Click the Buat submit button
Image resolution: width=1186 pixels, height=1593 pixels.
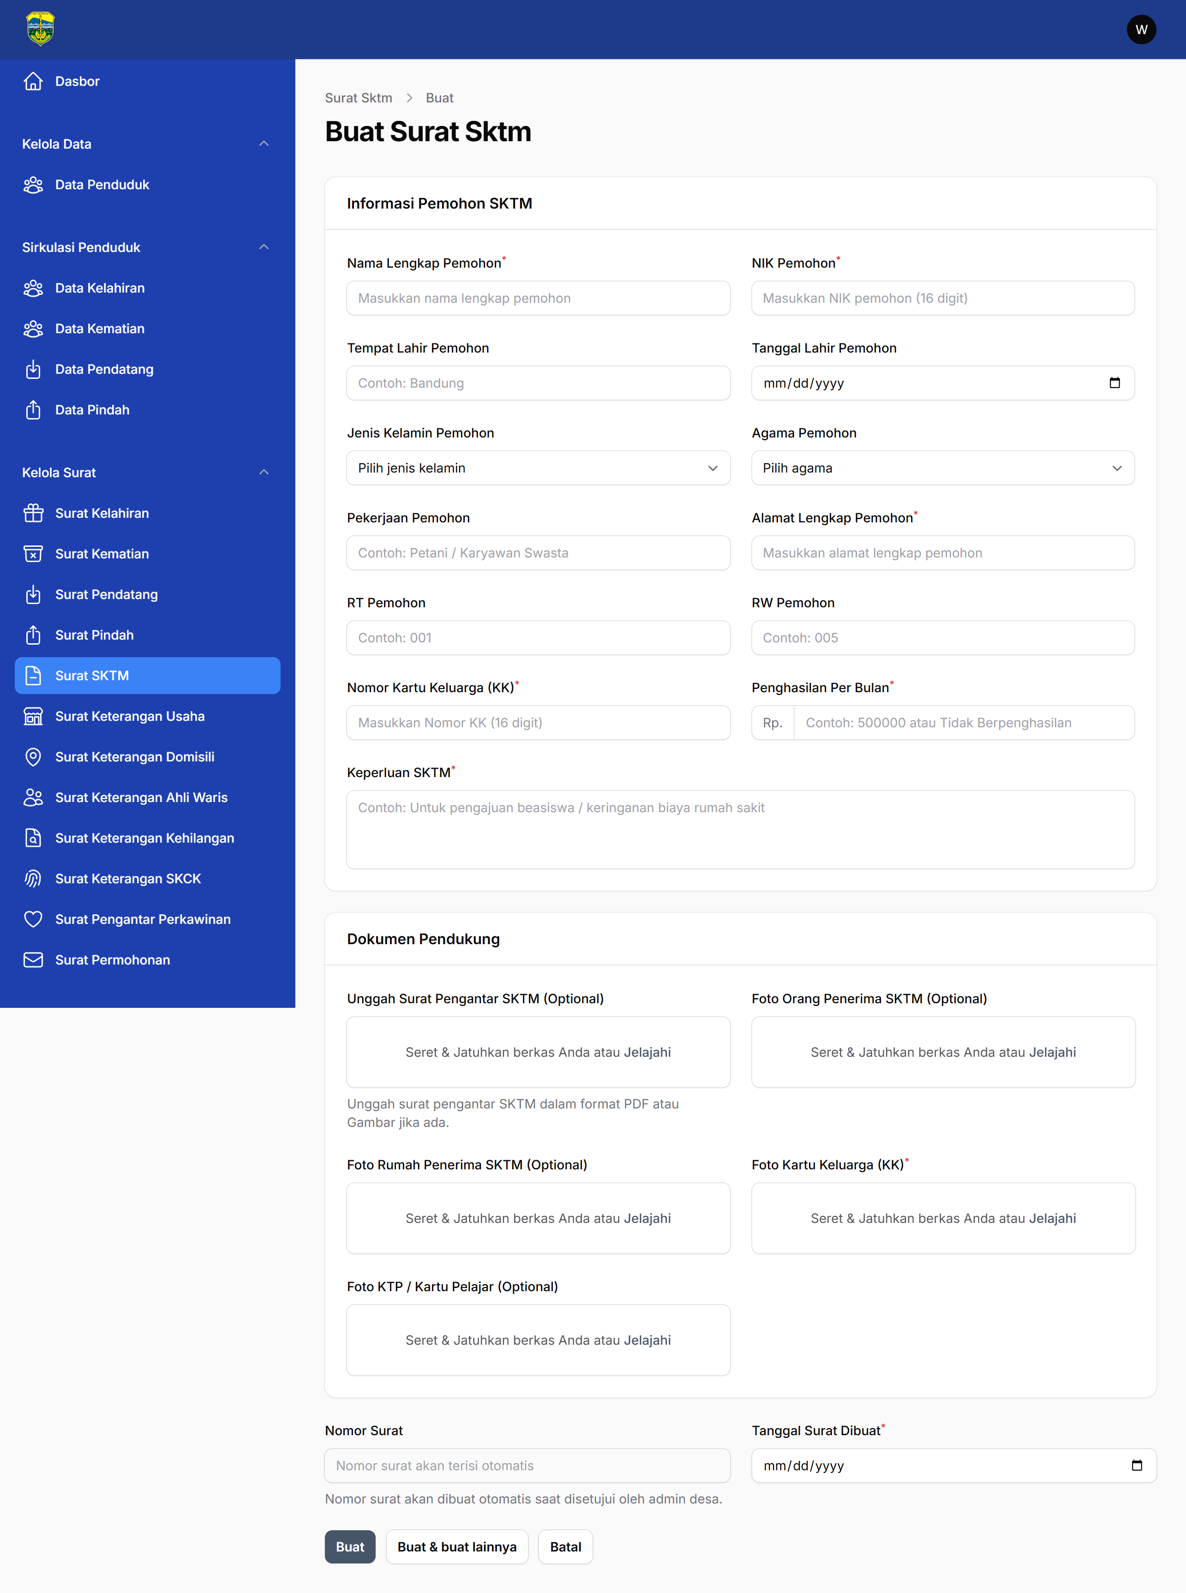coord(350,1546)
